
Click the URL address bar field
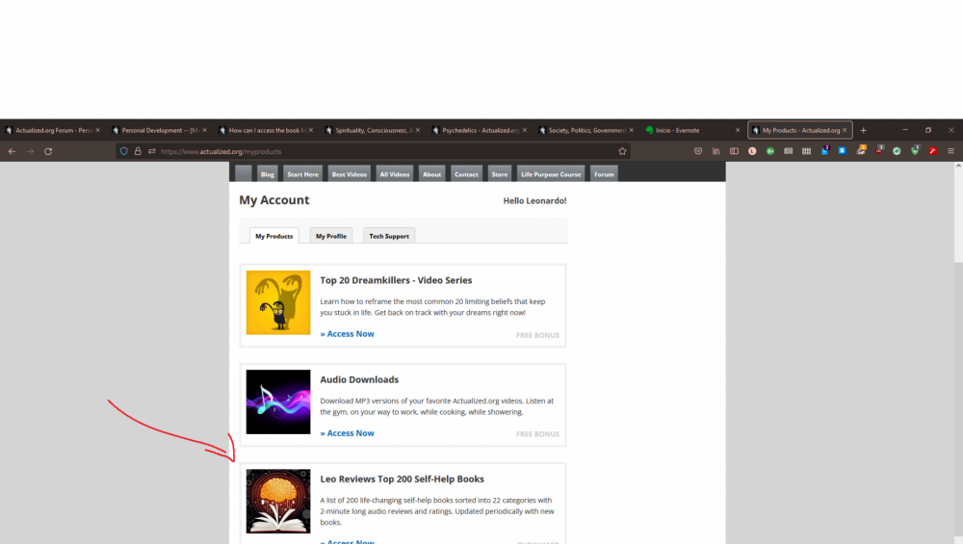[385, 151]
